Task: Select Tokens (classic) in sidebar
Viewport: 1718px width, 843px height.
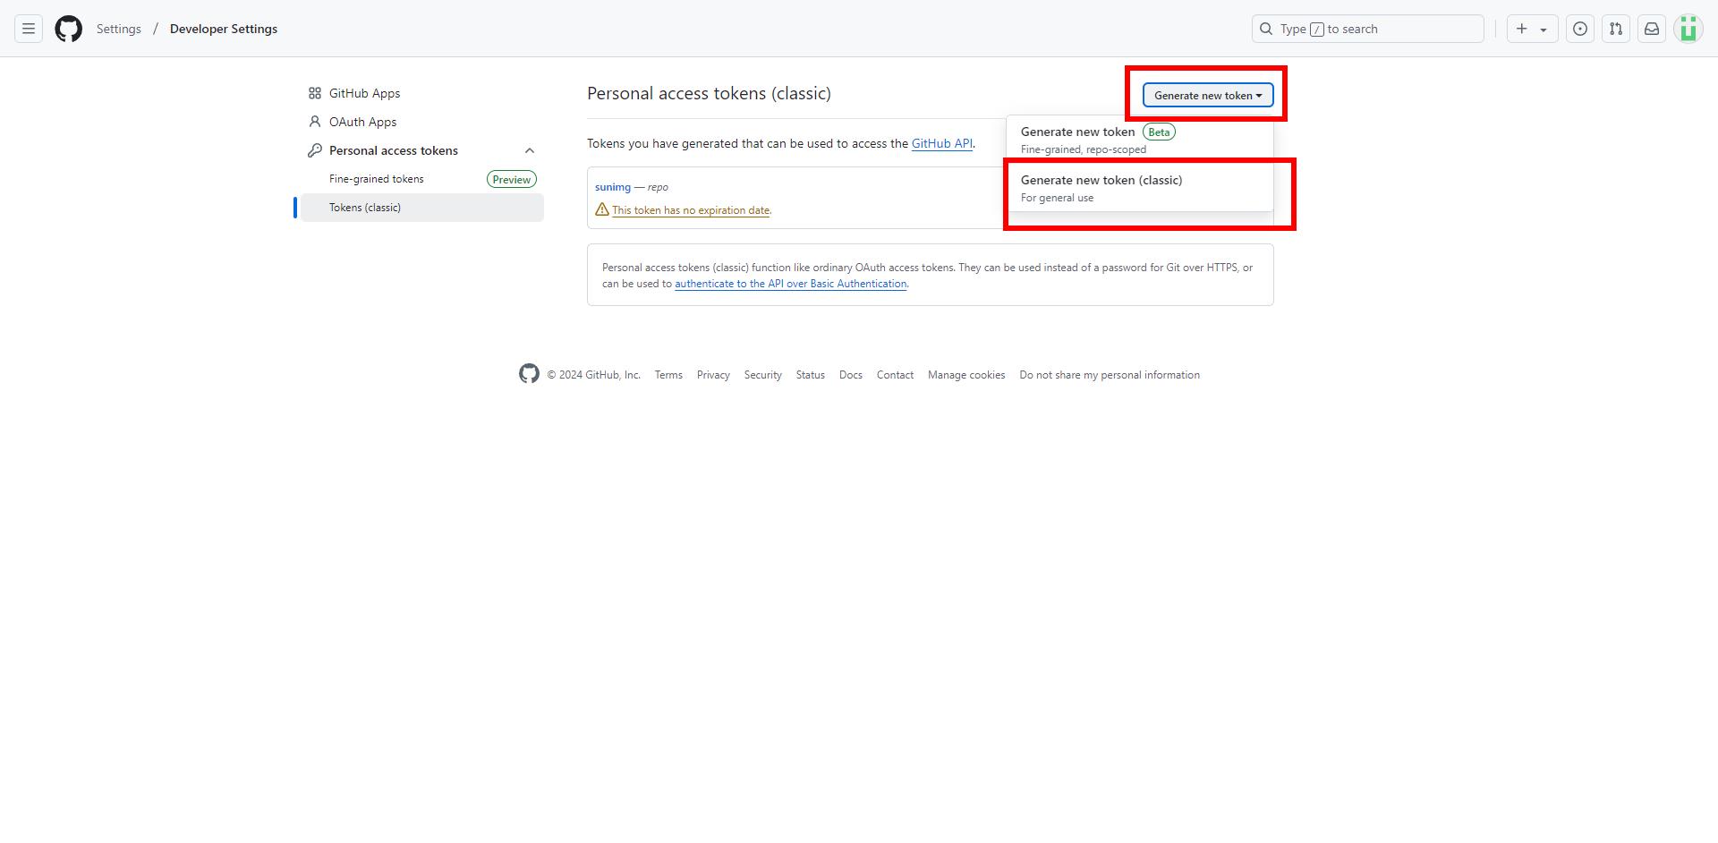Action: point(365,208)
